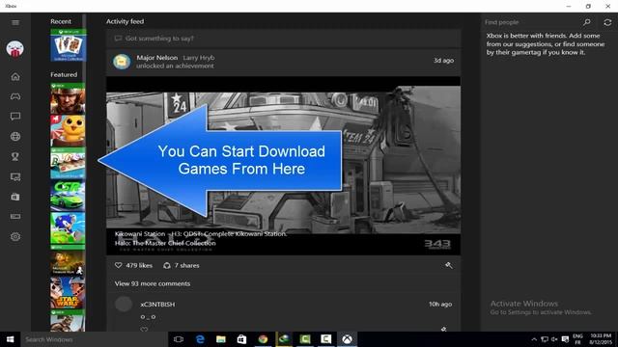618x347 pixels.
Task: Like xC3NTBISH's comment
Action: tap(144, 330)
